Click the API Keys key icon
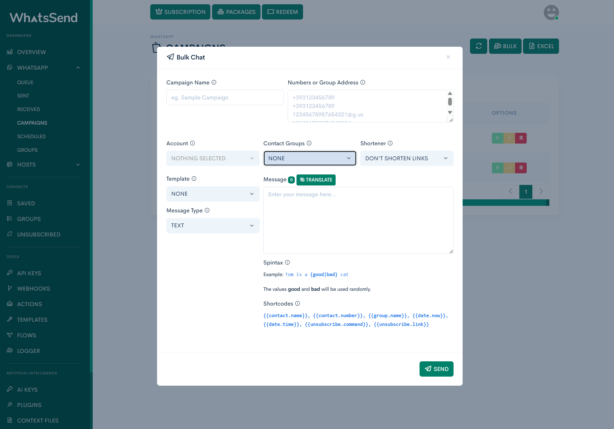This screenshot has width=614, height=429. 10,273
